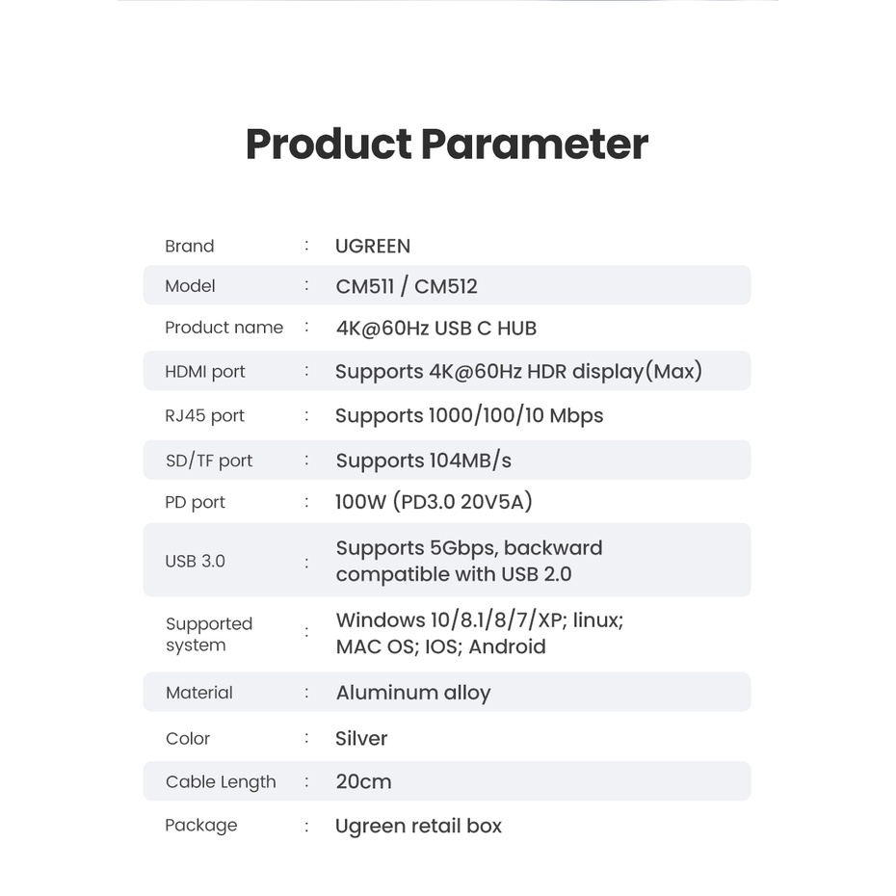The image size is (896, 896).
Task: Click the 4K@60Hz USB C HUB product name
Action: (435, 329)
